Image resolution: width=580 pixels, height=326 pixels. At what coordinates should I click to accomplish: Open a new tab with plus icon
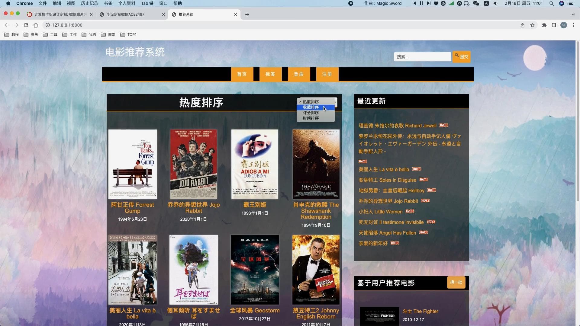[247, 14]
